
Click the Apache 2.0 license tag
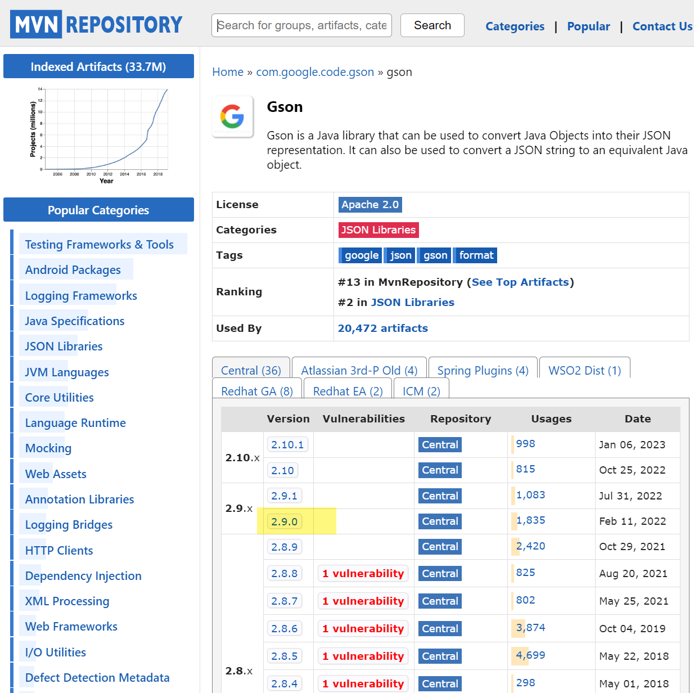370,205
